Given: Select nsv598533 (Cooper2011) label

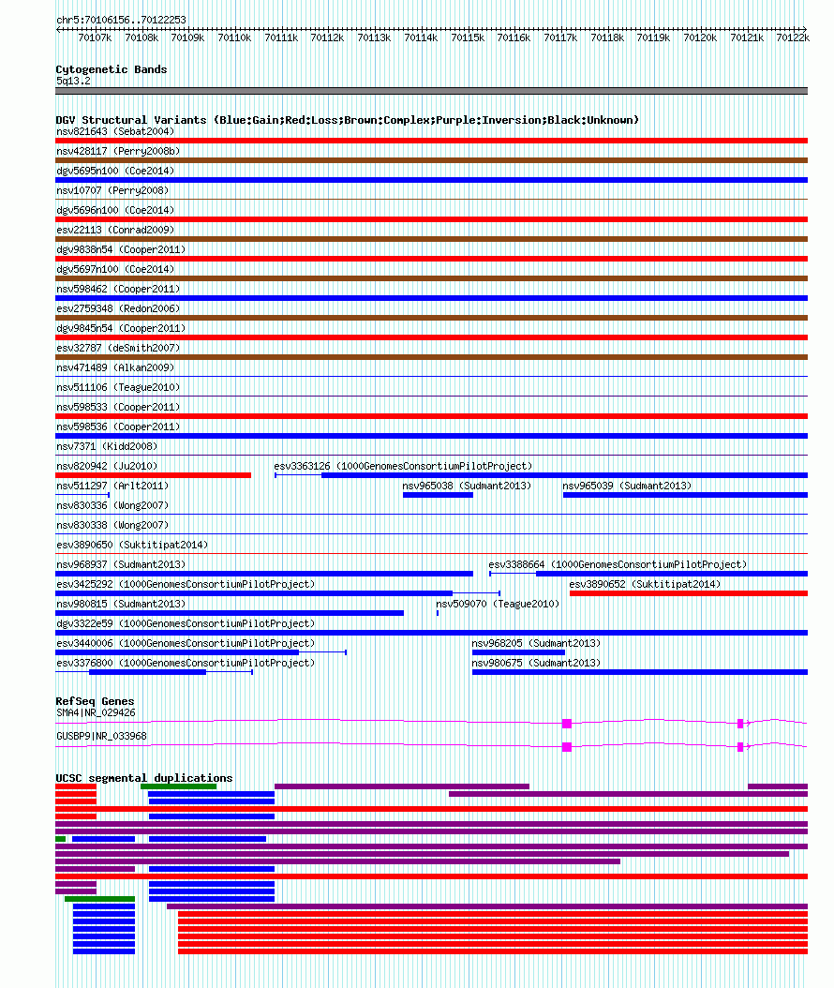Looking at the screenshot, I should pos(118,407).
